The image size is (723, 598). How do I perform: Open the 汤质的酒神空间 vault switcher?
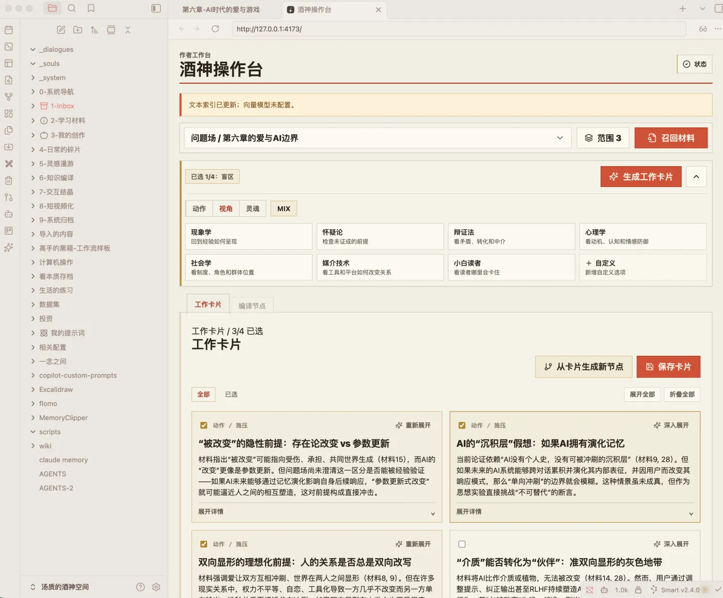pyautogui.click(x=60, y=587)
